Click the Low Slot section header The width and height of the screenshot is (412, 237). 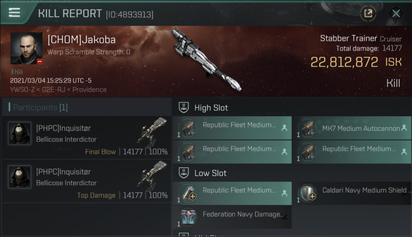[210, 173]
